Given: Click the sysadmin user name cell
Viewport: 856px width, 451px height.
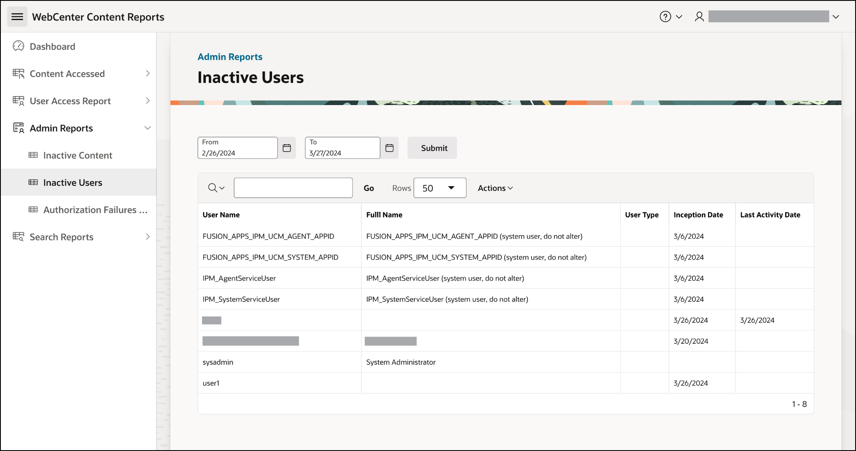Looking at the screenshot, I should [279, 362].
